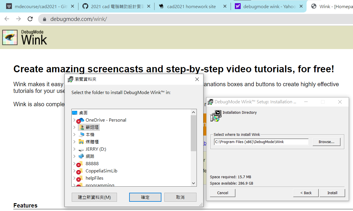Expand the CoppeliaSimLib folder node

tap(74, 171)
